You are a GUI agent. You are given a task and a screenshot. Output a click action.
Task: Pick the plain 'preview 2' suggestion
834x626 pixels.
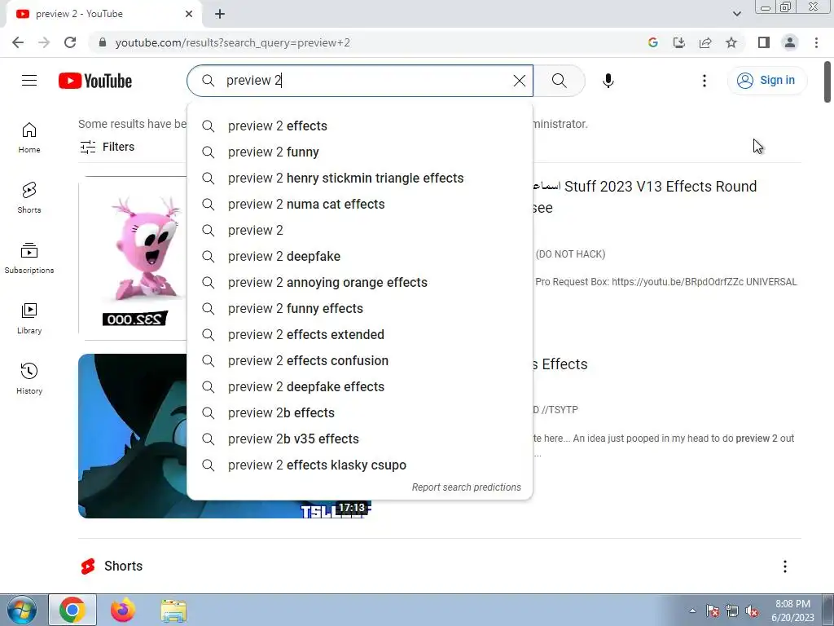click(x=359, y=231)
